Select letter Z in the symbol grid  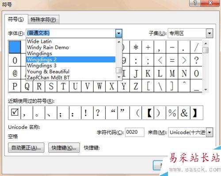(136, 86)
